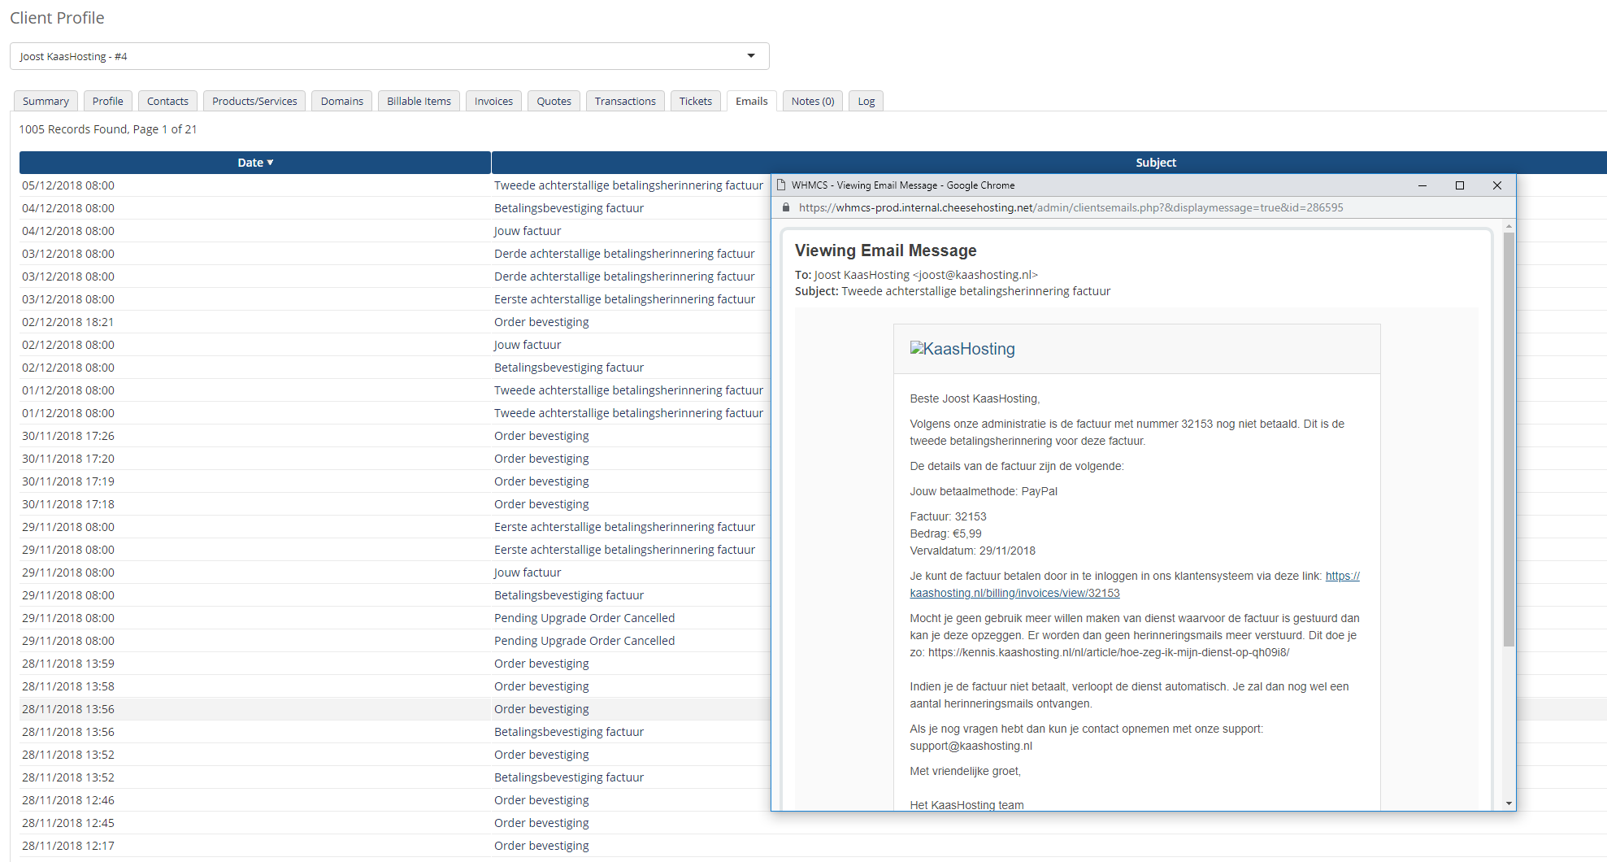The height and width of the screenshot is (862, 1607).
Task: Open the client selector dropdown
Action: click(389, 56)
